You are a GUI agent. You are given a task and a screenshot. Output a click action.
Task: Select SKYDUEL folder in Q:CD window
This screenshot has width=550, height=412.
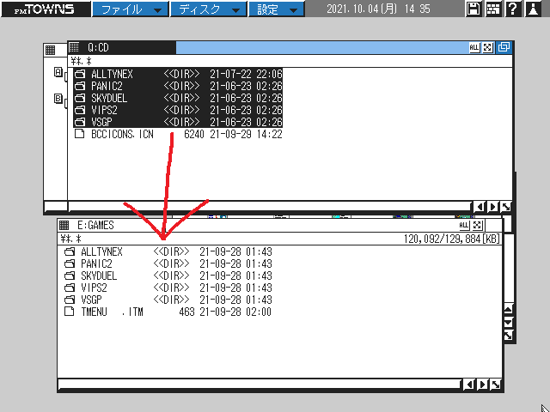point(178,98)
